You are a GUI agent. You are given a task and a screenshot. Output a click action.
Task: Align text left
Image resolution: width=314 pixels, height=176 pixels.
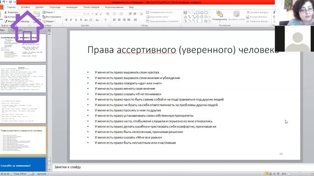[x=114, y=20]
